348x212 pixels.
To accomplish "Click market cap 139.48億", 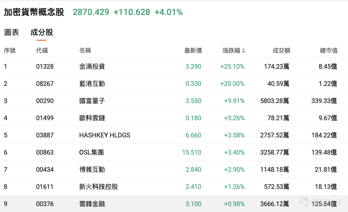I will [x=324, y=152].
